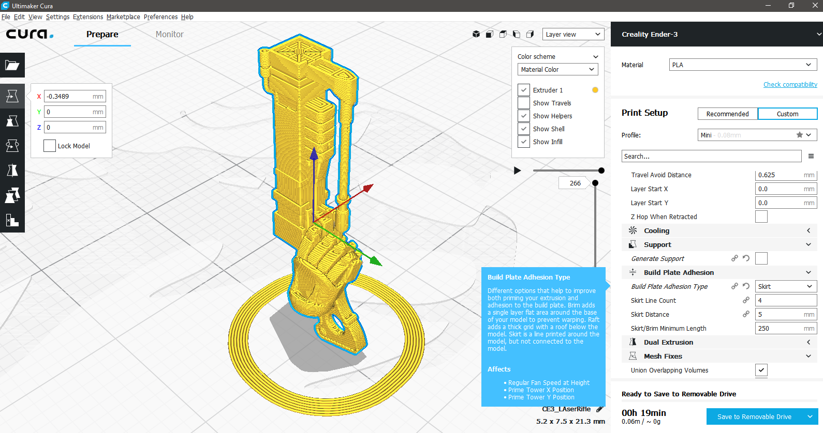Toggle Show Shell checkbox

[x=524, y=129]
